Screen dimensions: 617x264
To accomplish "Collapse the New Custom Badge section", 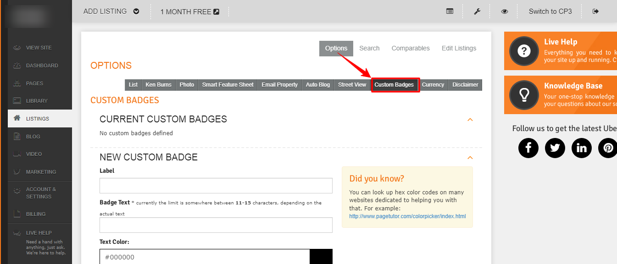I will coord(470,158).
